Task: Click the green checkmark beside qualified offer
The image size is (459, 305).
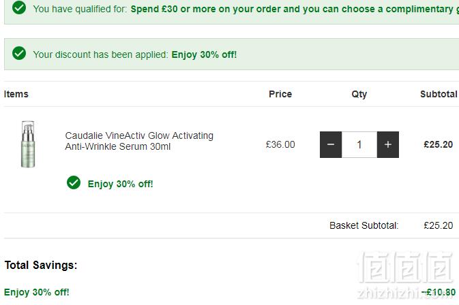Action: [x=19, y=8]
